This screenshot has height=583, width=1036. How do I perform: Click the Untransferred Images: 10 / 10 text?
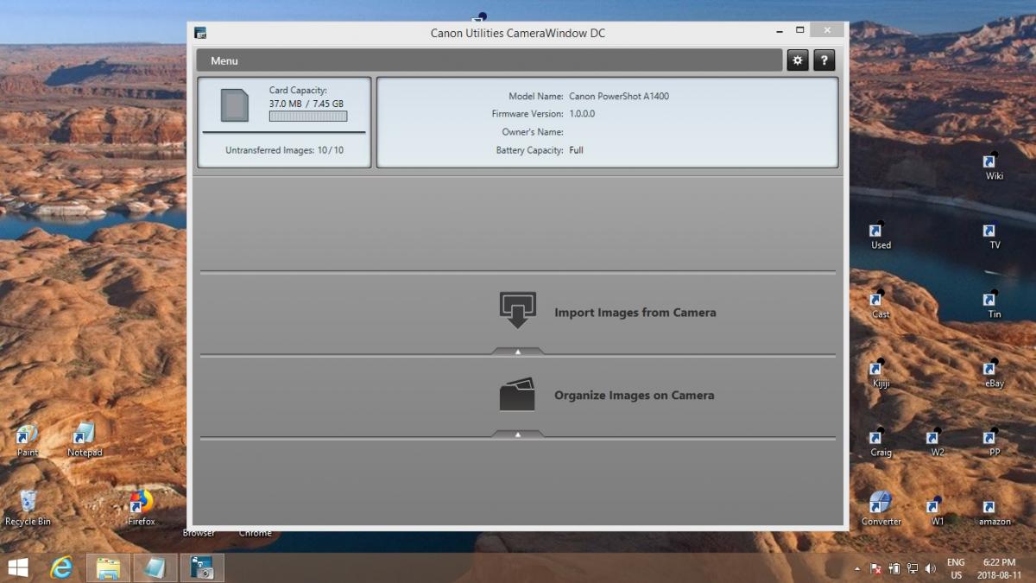click(285, 150)
